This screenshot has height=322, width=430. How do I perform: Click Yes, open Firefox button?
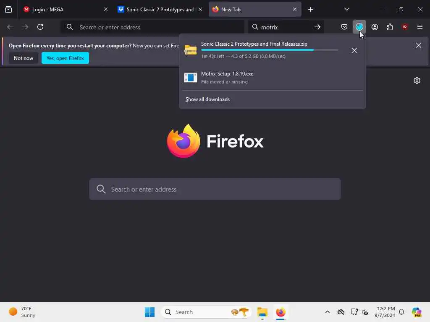65,58
